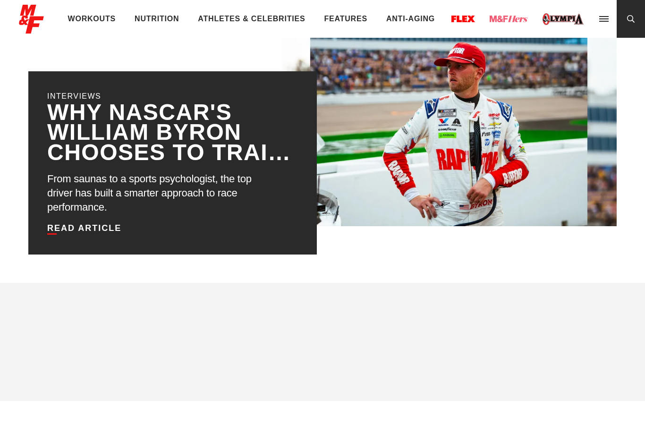Image resolution: width=645 pixels, height=425 pixels.
Task: Open the FLEX brand logo link
Action: pos(463,19)
